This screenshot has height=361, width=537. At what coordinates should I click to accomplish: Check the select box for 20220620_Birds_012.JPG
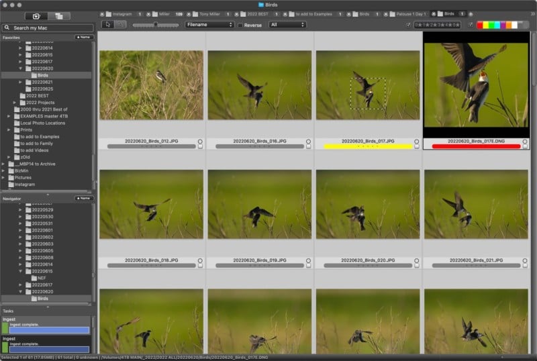[200, 146]
